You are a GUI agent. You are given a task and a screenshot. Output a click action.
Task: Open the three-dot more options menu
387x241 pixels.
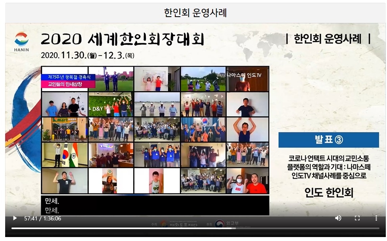(376, 218)
